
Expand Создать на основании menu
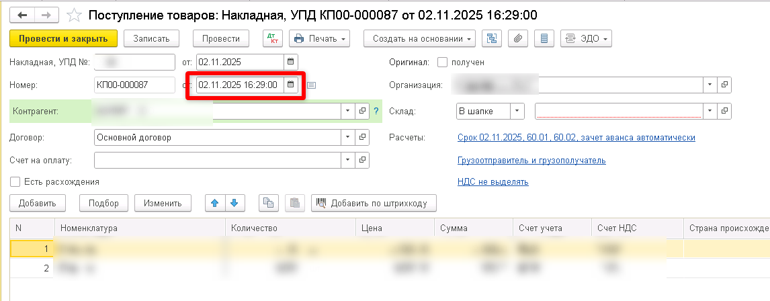pos(419,39)
